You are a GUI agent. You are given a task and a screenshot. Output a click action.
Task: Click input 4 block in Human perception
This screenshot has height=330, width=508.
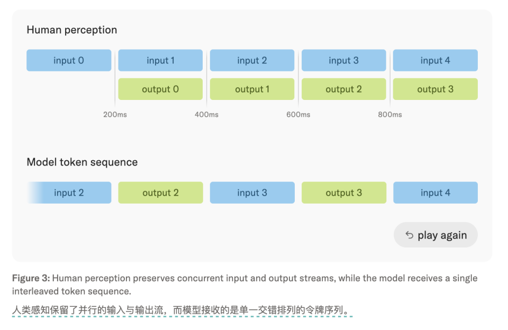coord(436,61)
